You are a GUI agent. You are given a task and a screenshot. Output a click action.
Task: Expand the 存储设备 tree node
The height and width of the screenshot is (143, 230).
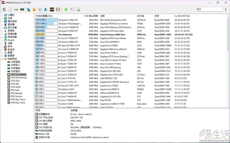pos(2,34)
